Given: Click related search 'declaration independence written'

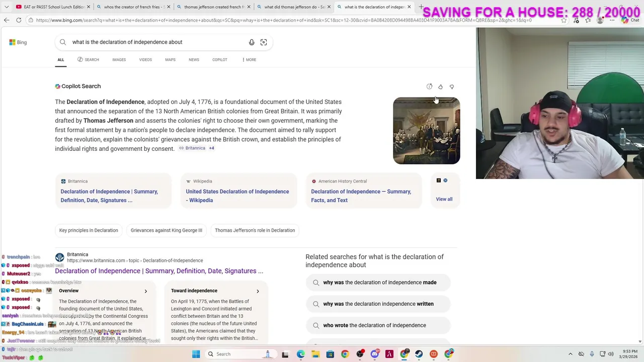Looking at the screenshot, I should coord(378,304).
